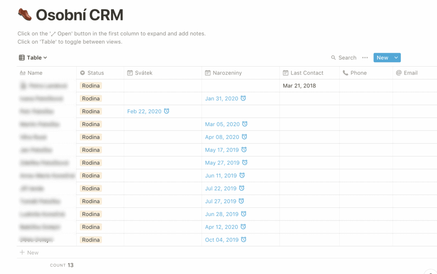437x274 pixels.
Task: Toggle the reminder clock on Oct 04, 2019
Action: pos(244,240)
